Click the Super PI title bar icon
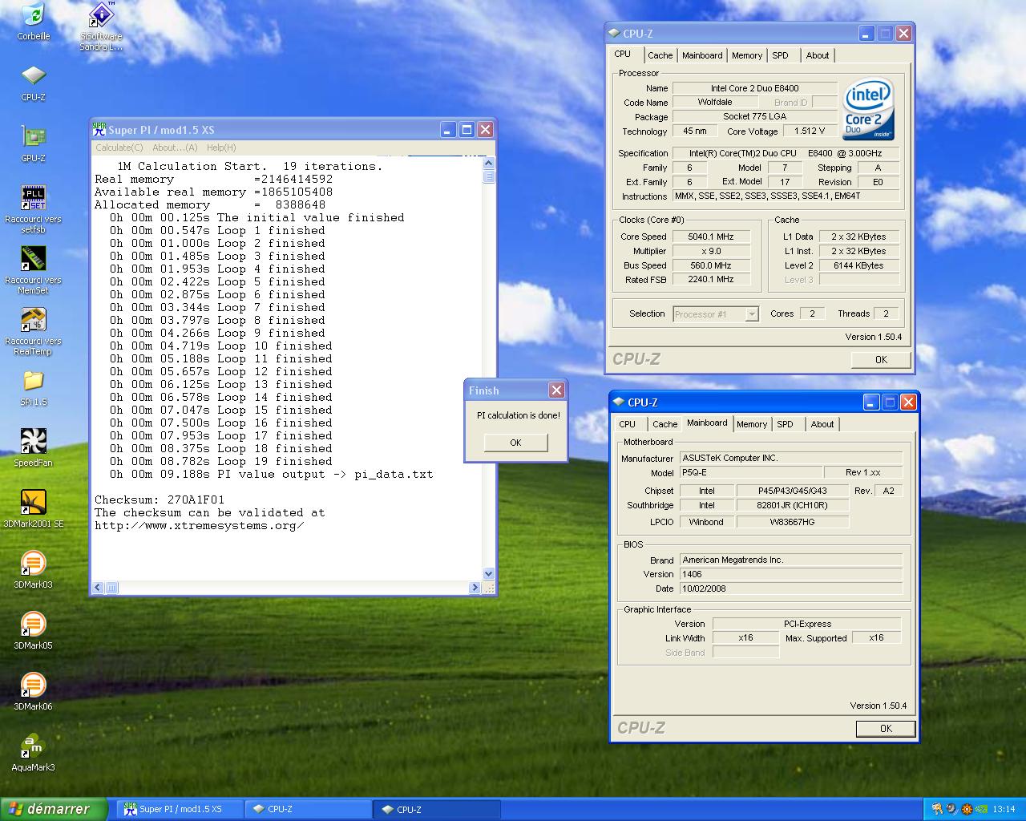 point(99,129)
